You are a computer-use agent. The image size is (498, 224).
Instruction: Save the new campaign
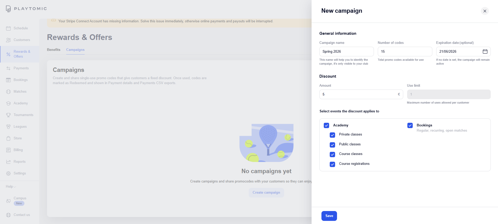329,216
